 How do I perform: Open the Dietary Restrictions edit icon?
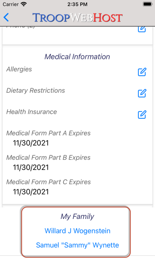tap(142, 93)
